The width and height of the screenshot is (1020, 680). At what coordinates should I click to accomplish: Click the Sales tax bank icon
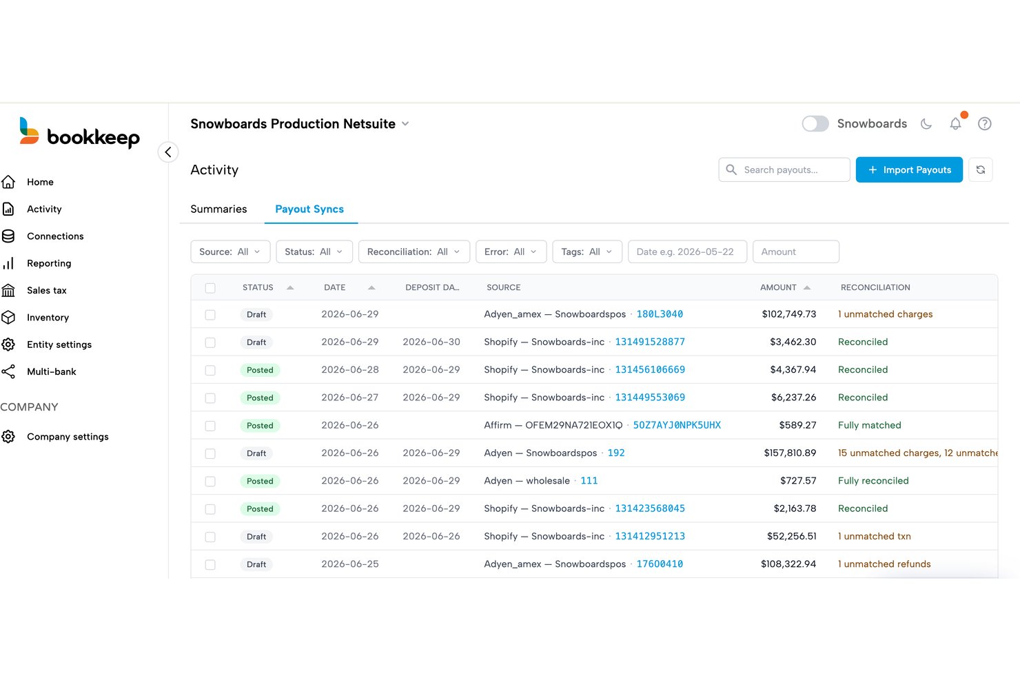pyautogui.click(x=8, y=290)
